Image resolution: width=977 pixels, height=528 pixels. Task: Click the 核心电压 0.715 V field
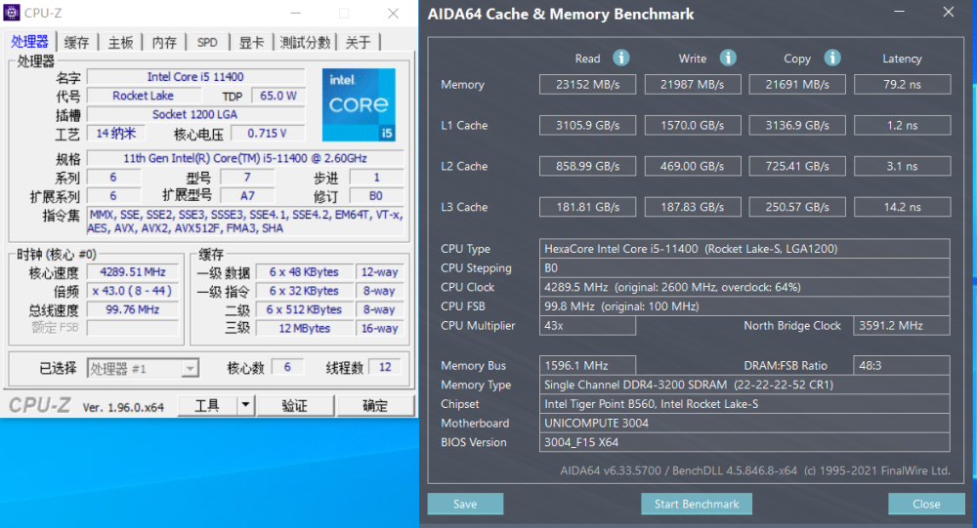tap(268, 134)
